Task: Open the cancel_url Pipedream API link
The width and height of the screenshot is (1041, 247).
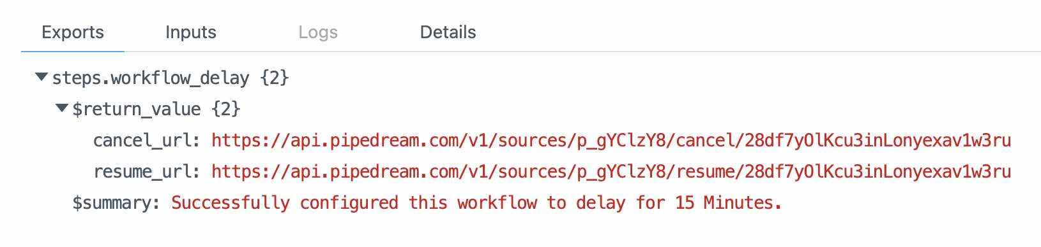Action: (x=611, y=140)
